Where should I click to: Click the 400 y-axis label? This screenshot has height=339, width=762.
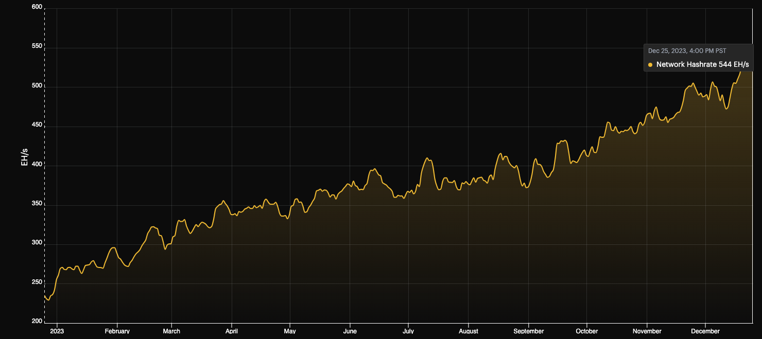click(x=37, y=164)
